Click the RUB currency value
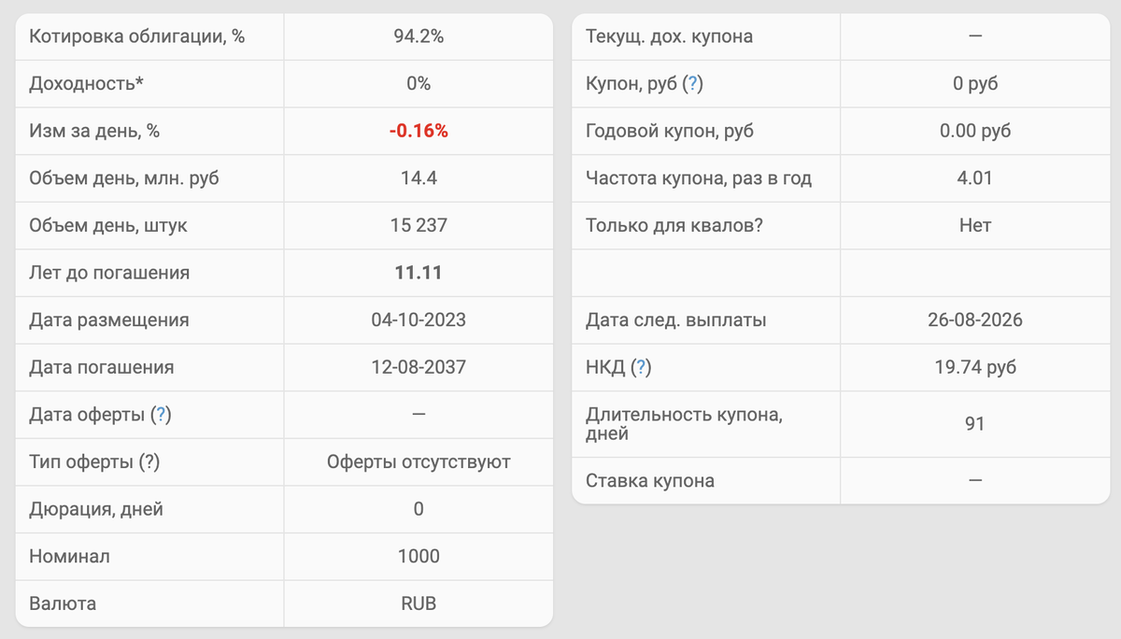The height and width of the screenshot is (639, 1121). pos(419,604)
